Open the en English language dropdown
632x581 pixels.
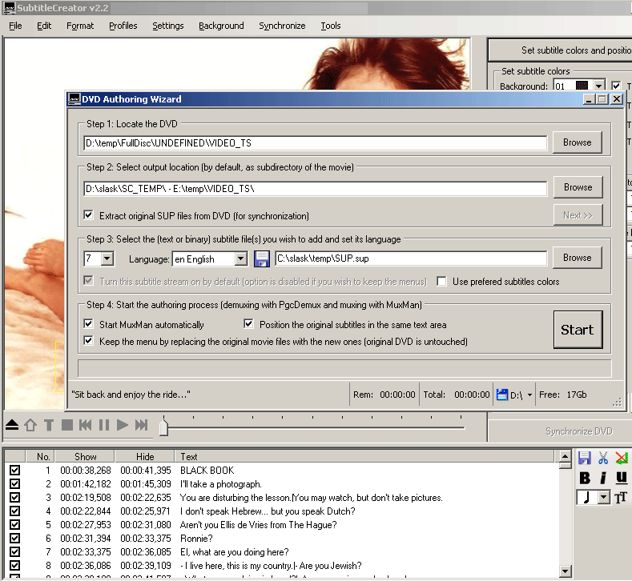pos(240,258)
